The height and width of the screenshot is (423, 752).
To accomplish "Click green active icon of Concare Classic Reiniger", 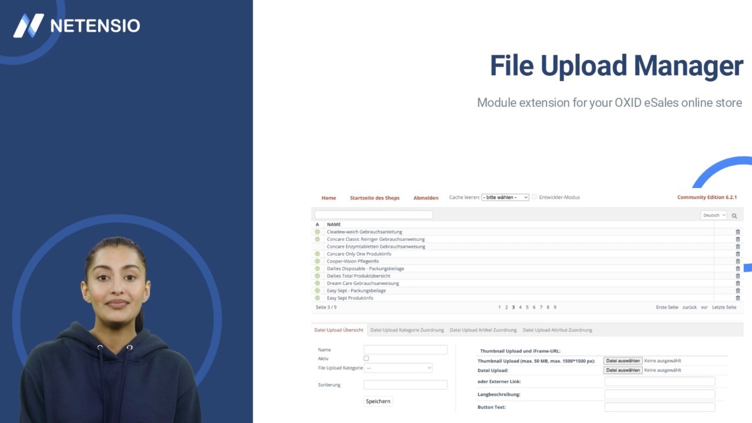I will pos(317,239).
